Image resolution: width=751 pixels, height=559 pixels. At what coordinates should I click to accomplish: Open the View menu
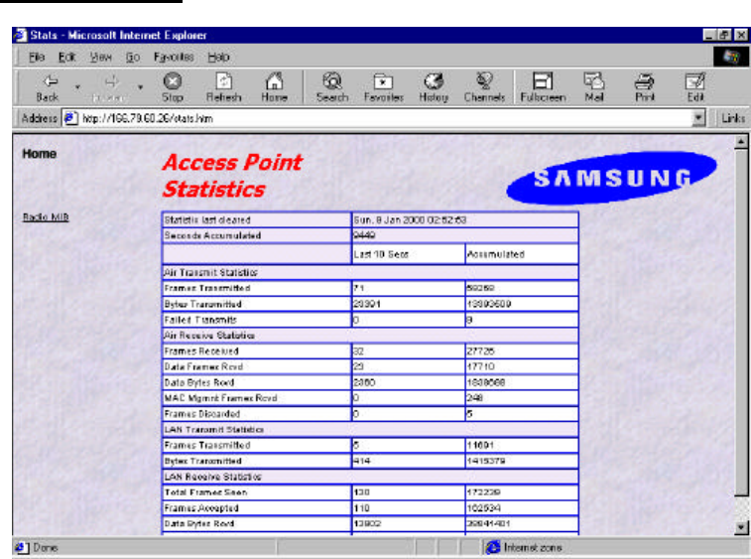[x=100, y=58]
